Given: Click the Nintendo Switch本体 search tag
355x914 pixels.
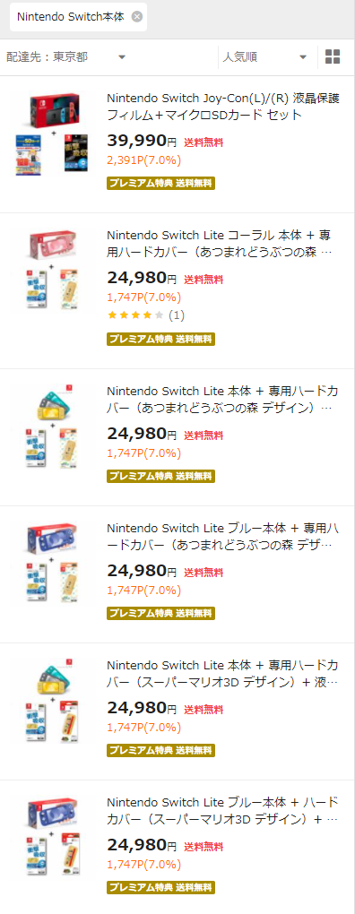Looking at the screenshot, I should pyautogui.click(x=71, y=17).
